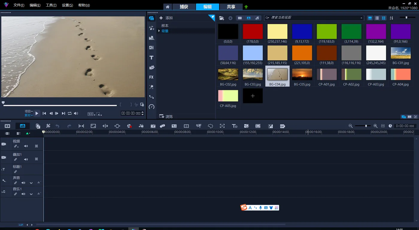This screenshot has height=230, width=419.
Task: Open the GIF creator icon
Action: click(x=282, y=126)
